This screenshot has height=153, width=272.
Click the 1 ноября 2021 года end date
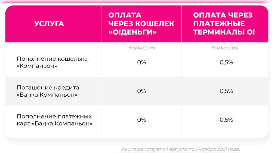point(217,149)
